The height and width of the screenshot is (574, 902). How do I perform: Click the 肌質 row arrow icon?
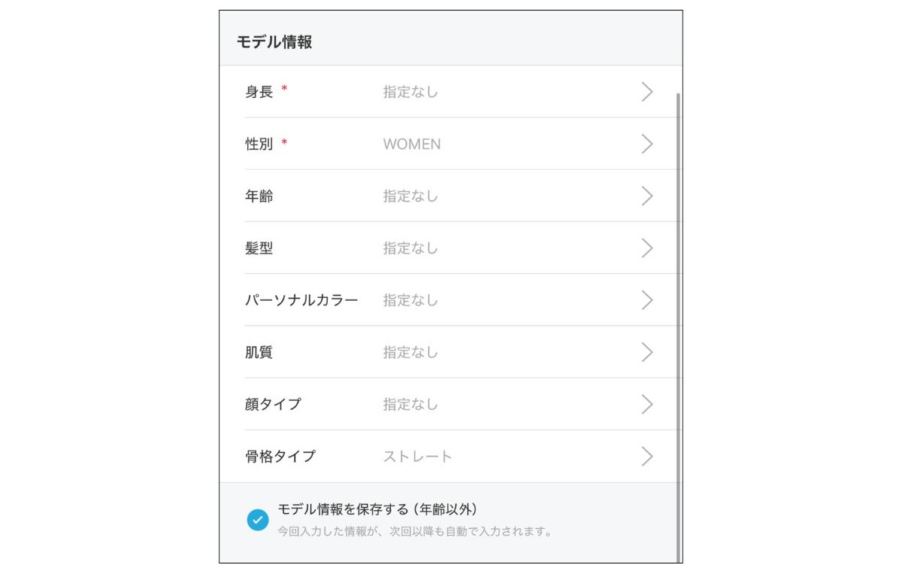coord(646,352)
